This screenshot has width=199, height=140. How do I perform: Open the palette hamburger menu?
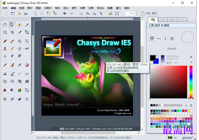click(x=191, y=105)
